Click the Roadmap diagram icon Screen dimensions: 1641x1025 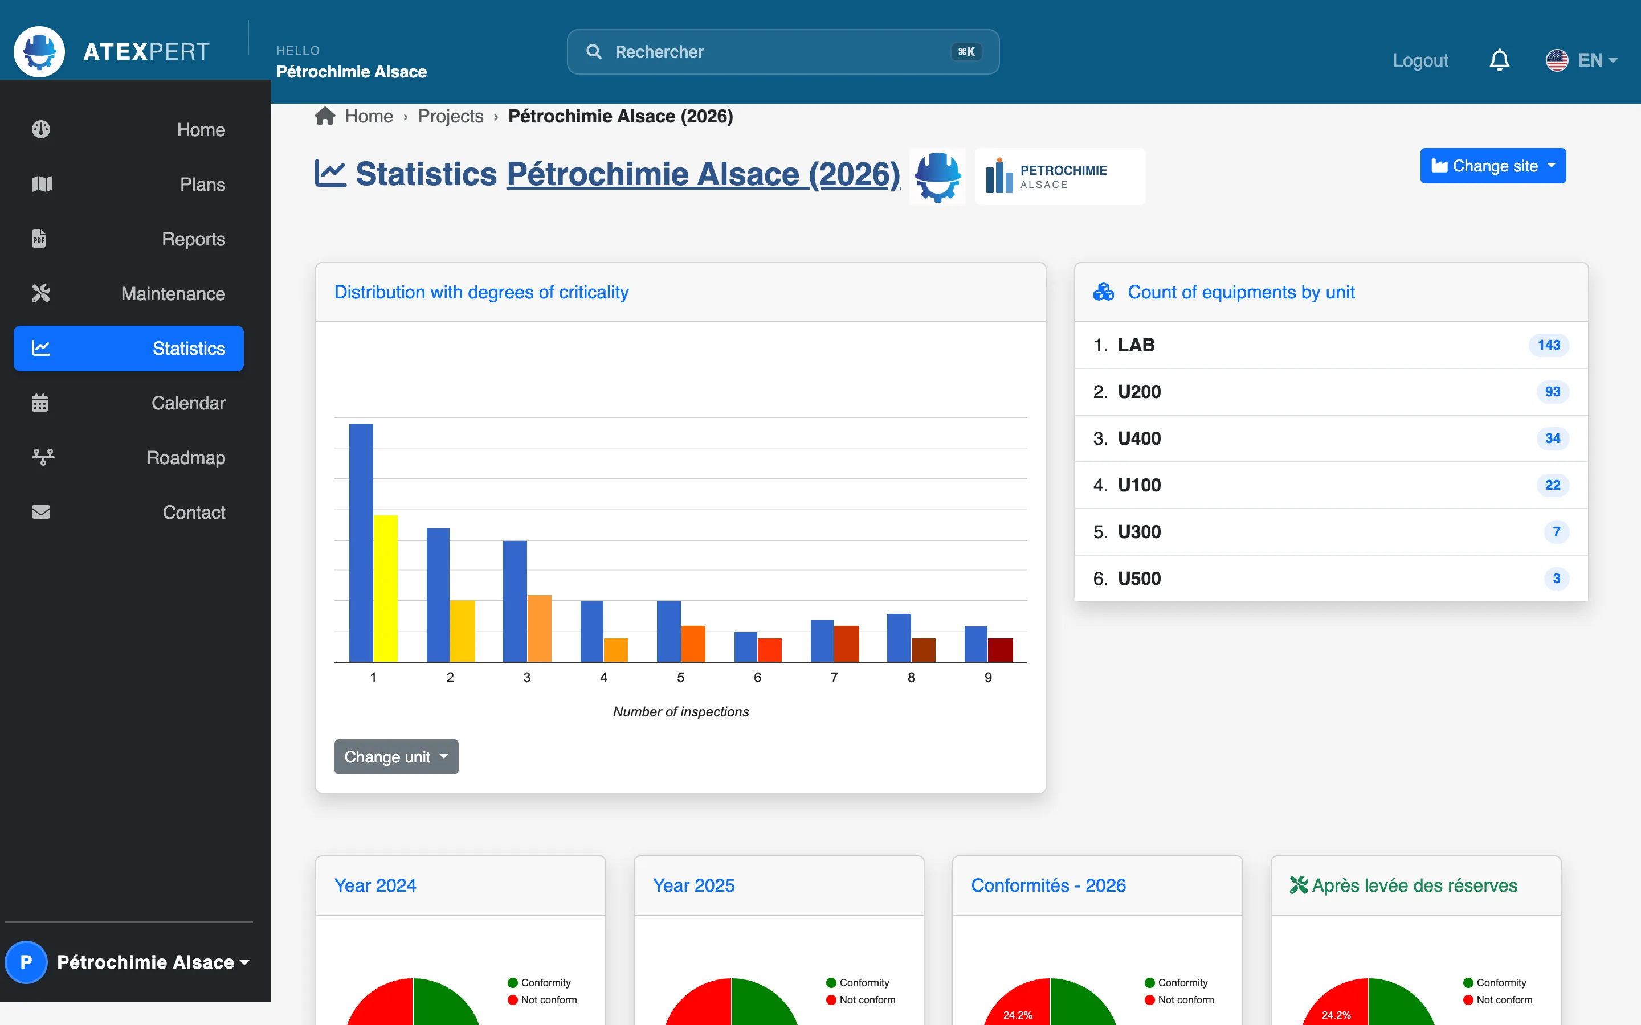point(43,458)
